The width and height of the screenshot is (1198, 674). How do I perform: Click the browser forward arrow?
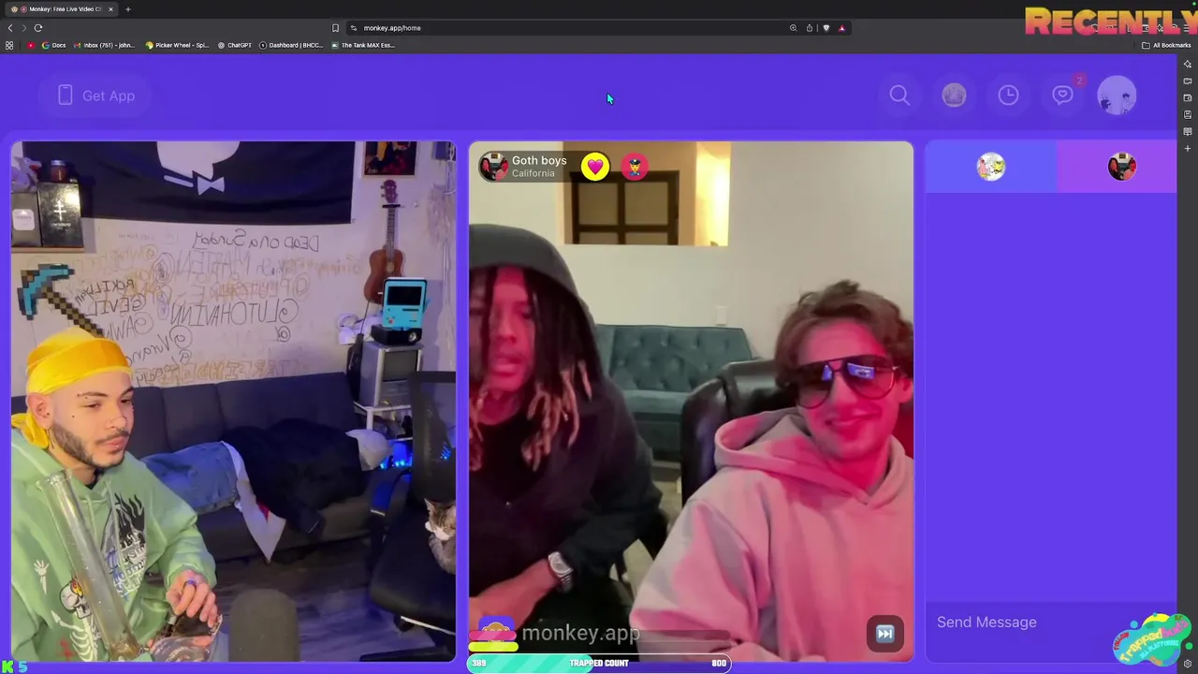point(24,28)
